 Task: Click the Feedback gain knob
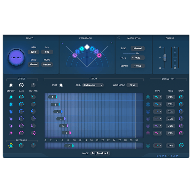pyautogui.click(x=21, y=145)
